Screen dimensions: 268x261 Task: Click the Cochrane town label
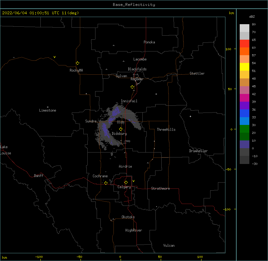tap(100, 176)
